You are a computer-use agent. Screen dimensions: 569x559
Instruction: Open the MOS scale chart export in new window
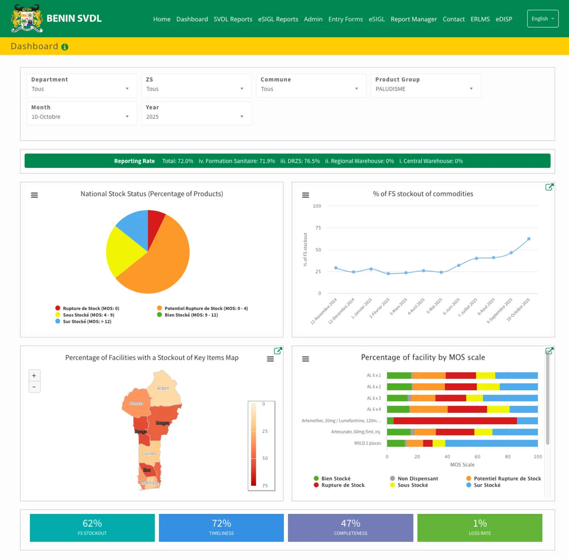pyautogui.click(x=549, y=350)
